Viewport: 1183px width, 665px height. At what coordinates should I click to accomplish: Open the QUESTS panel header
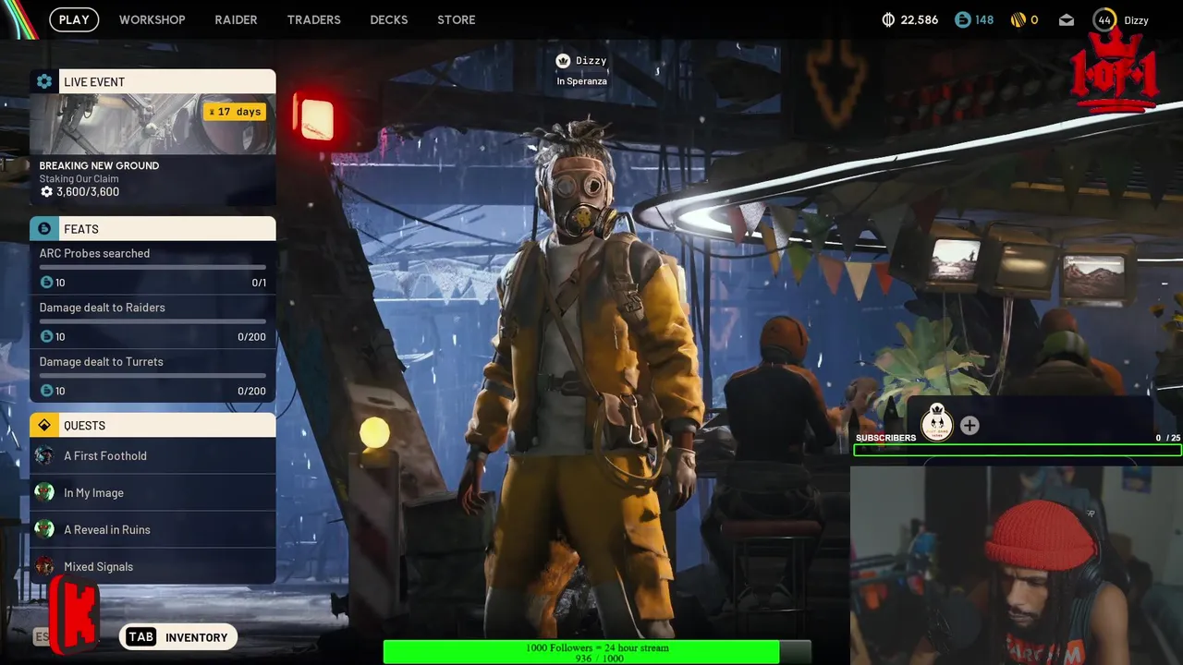coord(152,425)
